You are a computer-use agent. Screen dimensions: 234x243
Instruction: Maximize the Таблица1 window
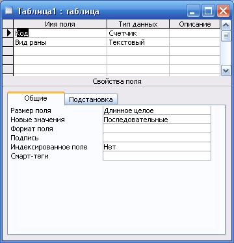[x=208, y=11]
